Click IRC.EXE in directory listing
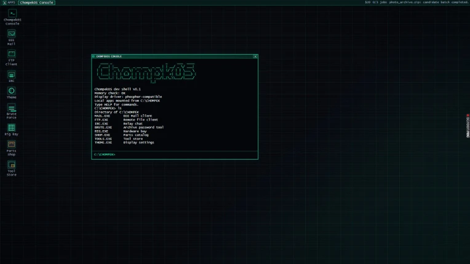 click(x=102, y=124)
